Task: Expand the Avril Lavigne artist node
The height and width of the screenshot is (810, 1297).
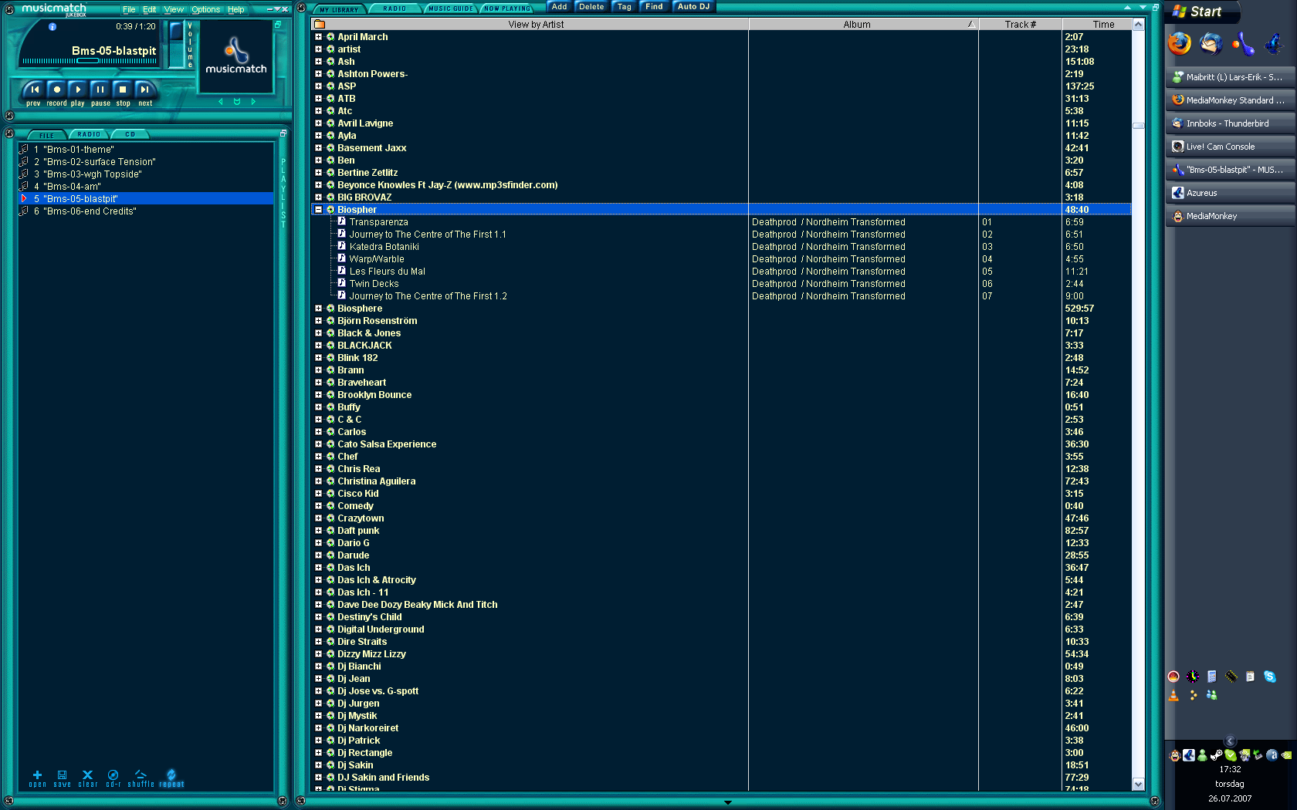Action: pos(318,123)
